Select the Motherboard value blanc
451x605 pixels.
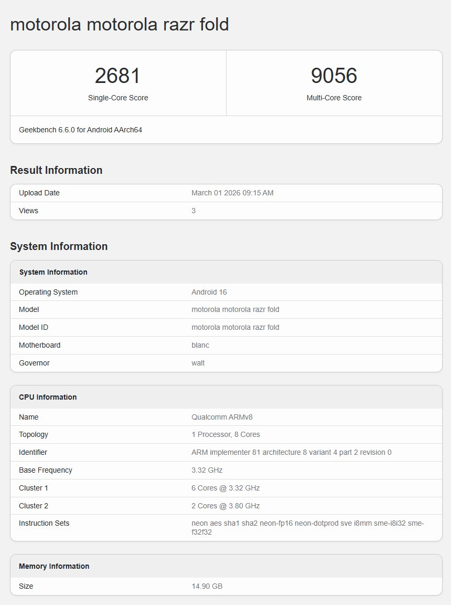199,345
